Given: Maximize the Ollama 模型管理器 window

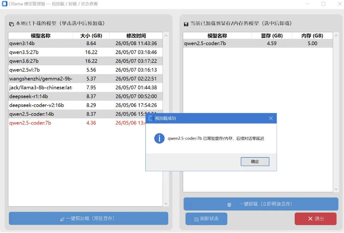Looking at the screenshot, I should pos(323,4).
